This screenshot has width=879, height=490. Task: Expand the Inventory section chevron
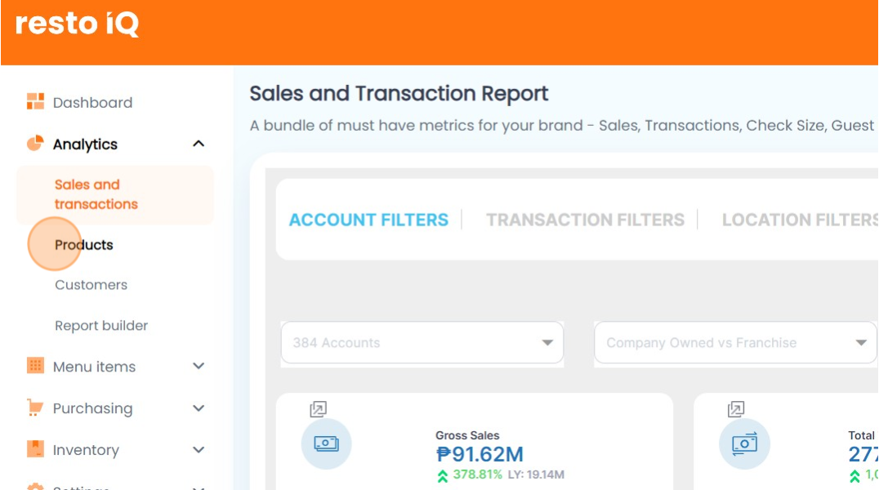(198, 449)
